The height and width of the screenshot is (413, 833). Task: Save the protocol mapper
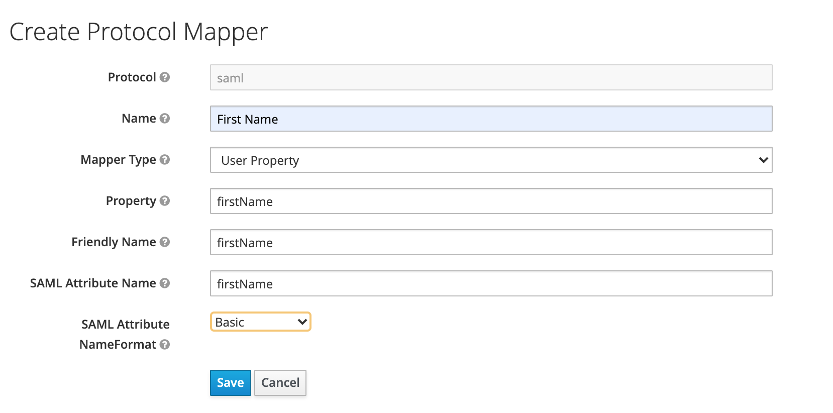230,383
